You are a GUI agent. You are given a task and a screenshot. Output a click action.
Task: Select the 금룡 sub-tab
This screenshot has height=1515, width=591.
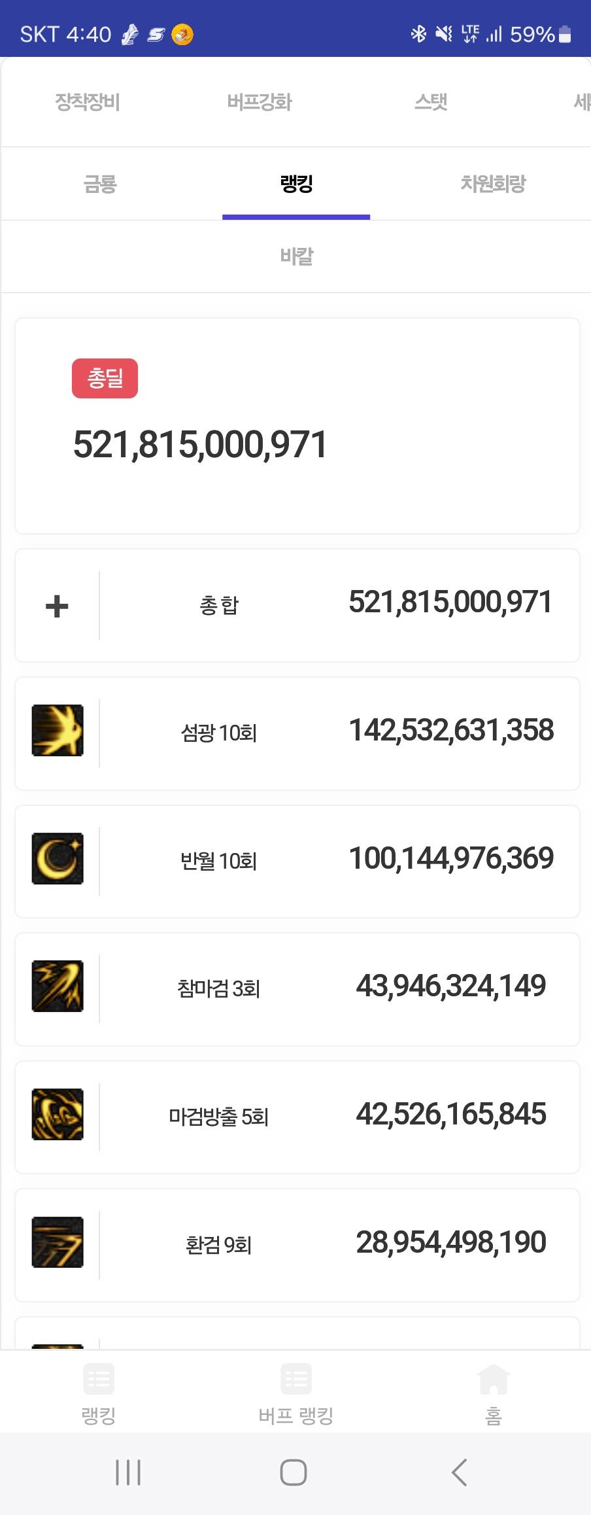click(x=100, y=184)
